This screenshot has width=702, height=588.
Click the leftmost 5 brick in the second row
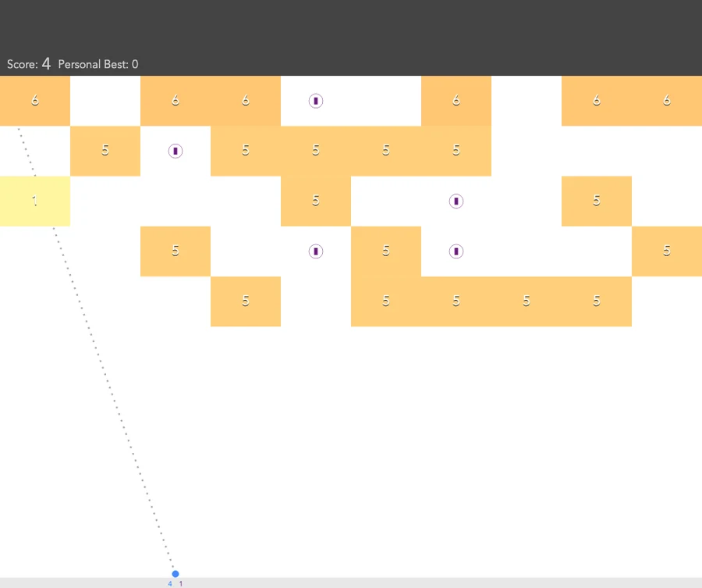105,151
